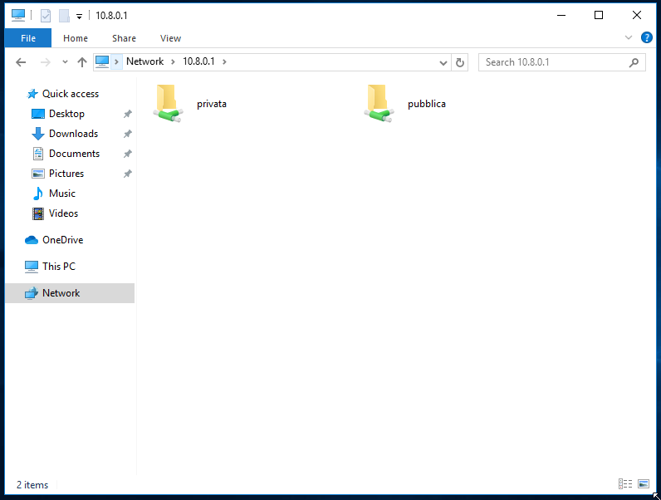The image size is (661, 500).
Task: Click the Forward navigation arrow
Action: [x=45, y=62]
